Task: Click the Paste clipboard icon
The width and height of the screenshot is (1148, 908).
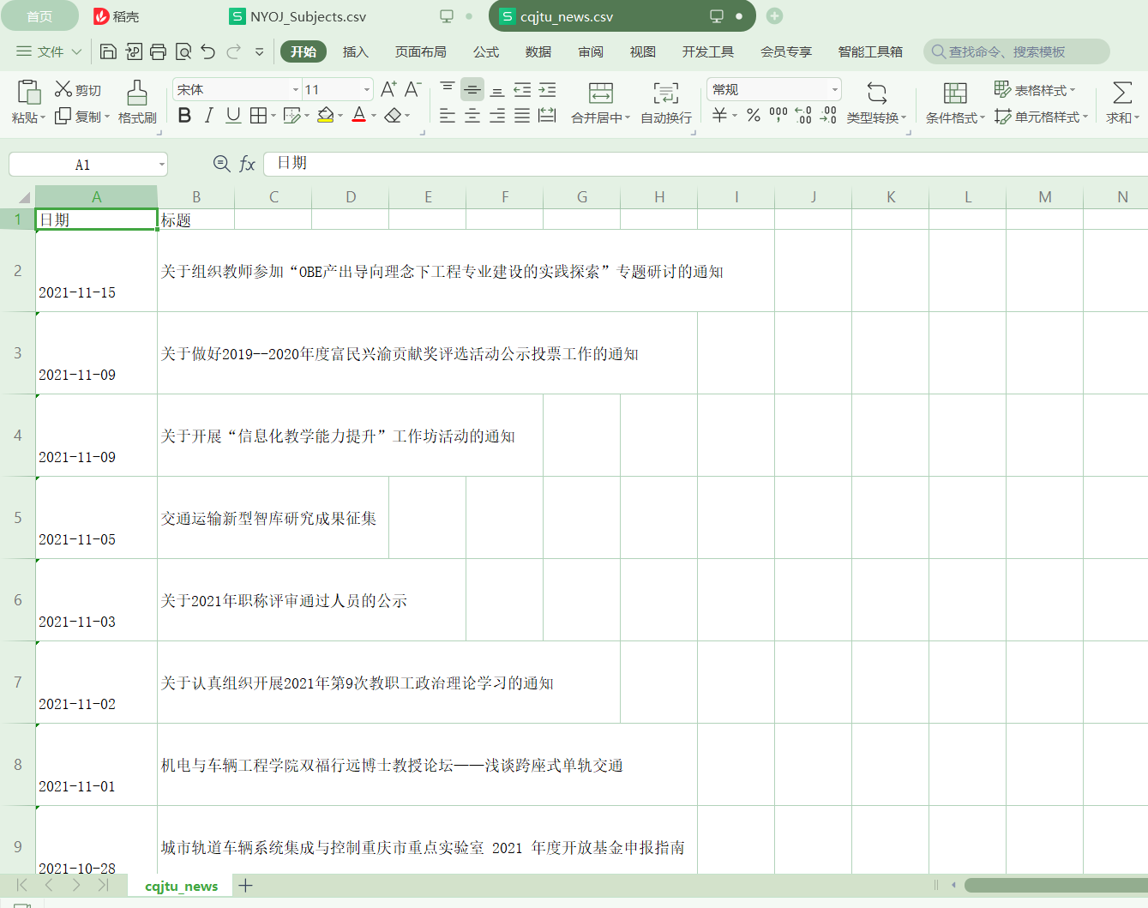Action: (28, 92)
